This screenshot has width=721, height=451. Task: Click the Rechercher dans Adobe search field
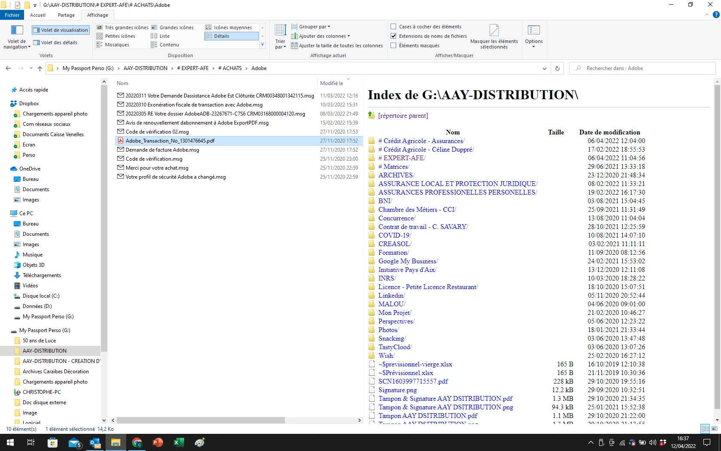642,68
